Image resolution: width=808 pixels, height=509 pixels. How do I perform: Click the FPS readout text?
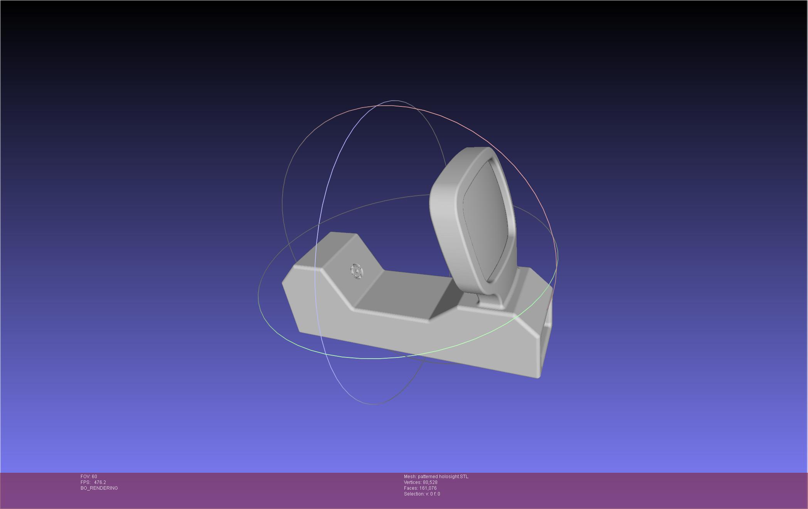point(93,482)
